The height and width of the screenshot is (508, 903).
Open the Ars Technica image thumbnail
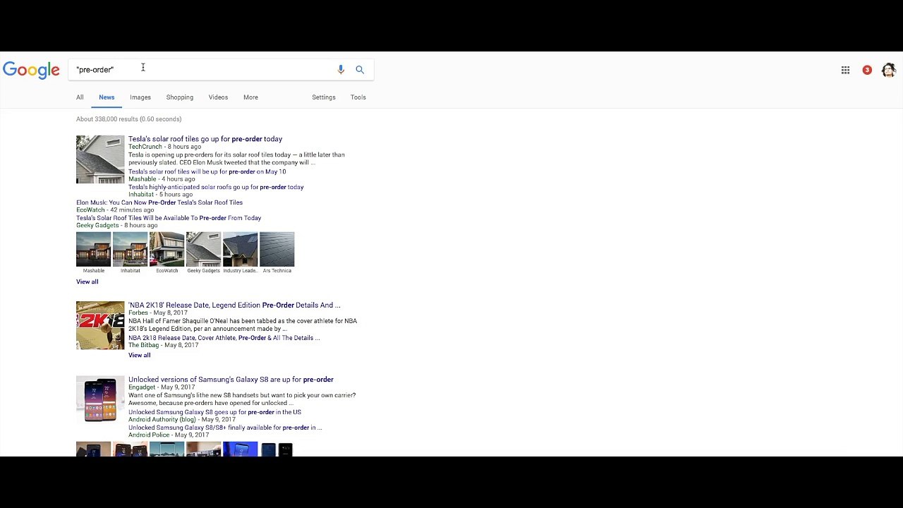coord(277,249)
